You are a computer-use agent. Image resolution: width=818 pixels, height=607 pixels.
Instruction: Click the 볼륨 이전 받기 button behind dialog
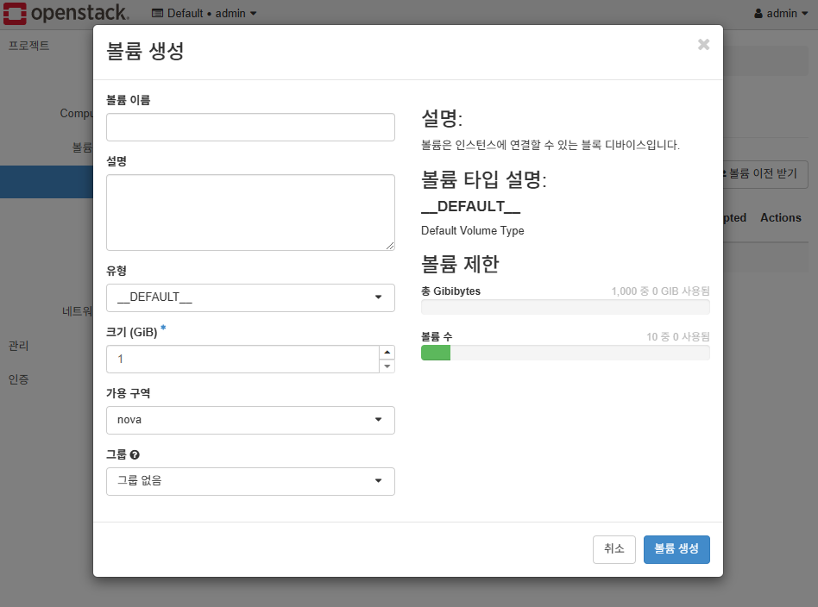pos(765,174)
